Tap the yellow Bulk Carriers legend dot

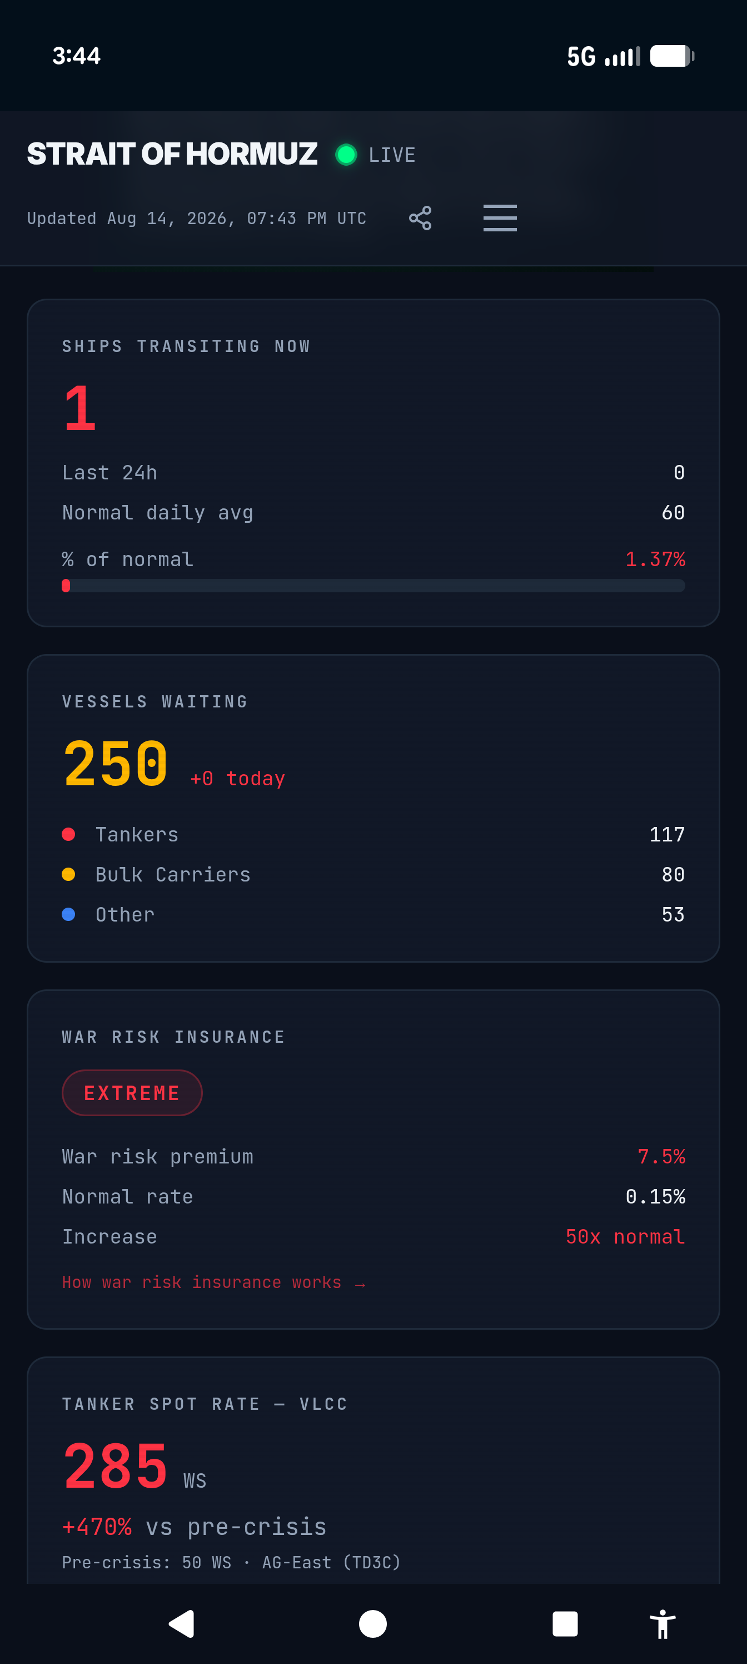click(68, 874)
